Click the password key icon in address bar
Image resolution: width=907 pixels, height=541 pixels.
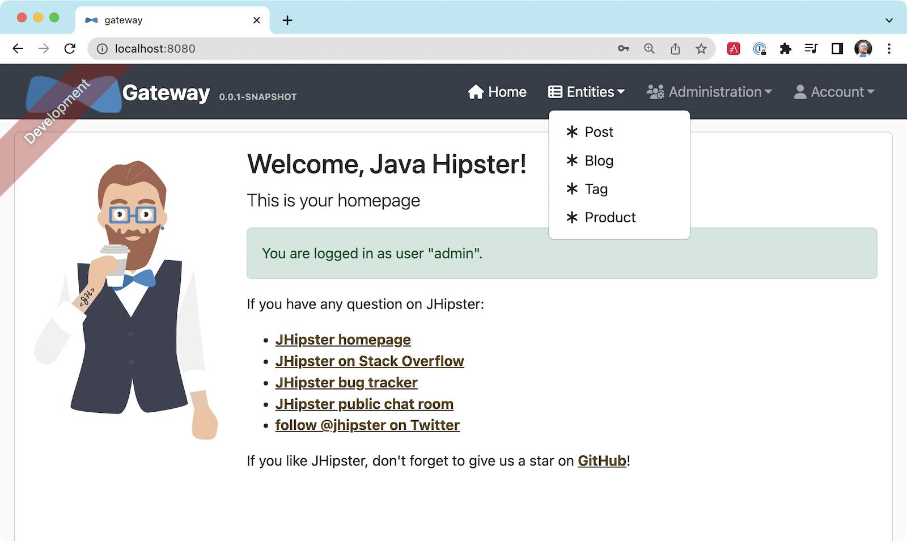click(x=623, y=49)
